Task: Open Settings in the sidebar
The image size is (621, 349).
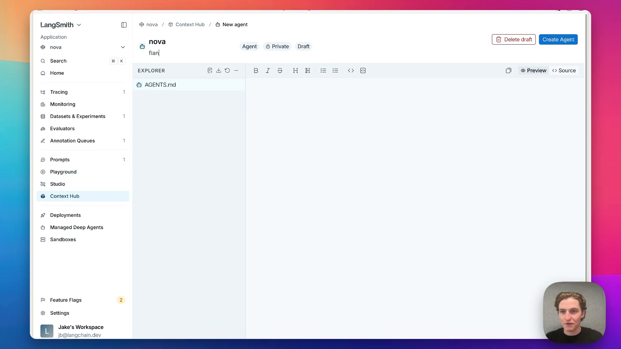Action: pyautogui.click(x=83, y=313)
